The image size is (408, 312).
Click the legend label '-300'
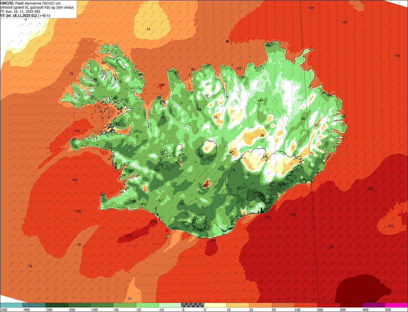(48, 309)
